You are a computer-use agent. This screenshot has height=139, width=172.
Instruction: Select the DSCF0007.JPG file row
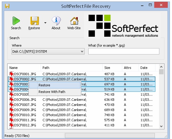click(82, 105)
